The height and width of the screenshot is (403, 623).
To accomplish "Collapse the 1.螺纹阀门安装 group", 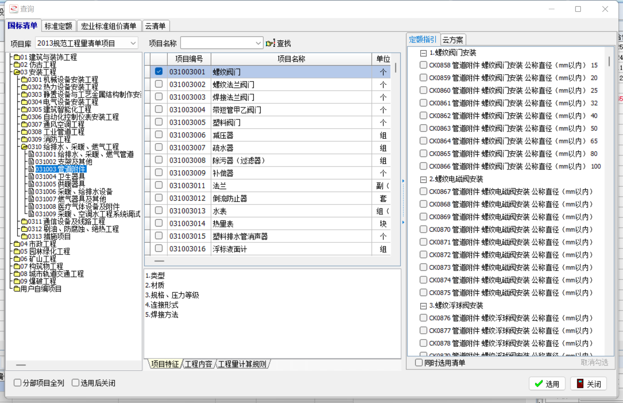I will (x=423, y=53).
